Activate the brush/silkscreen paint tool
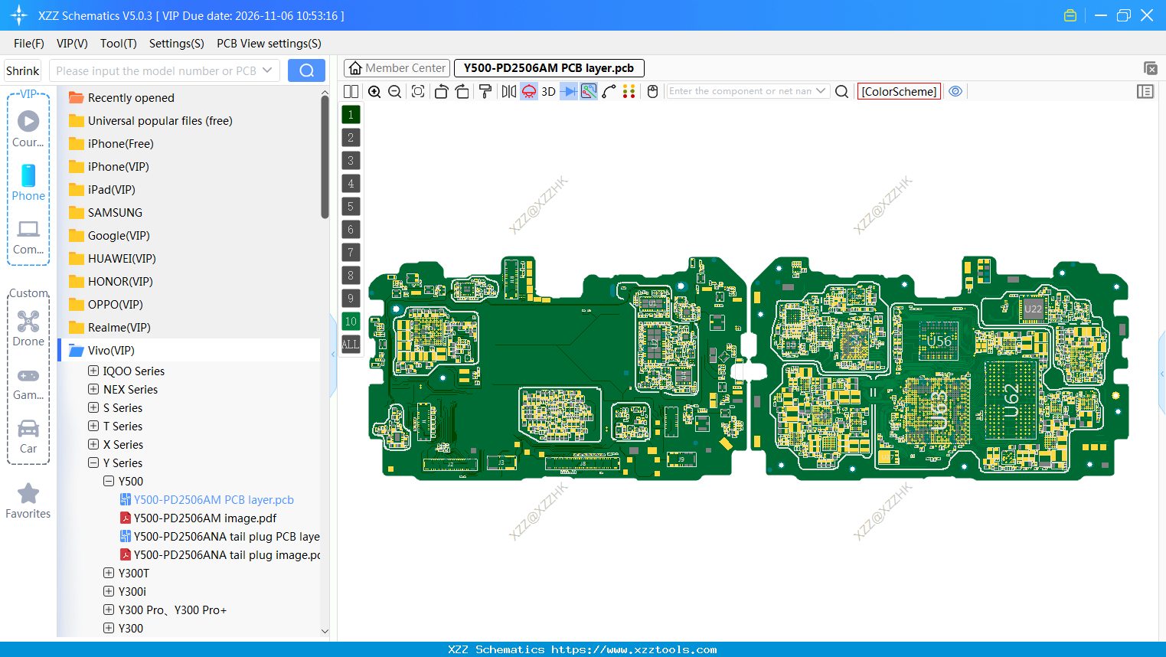The width and height of the screenshot is (1166, 657). (485, 91)
